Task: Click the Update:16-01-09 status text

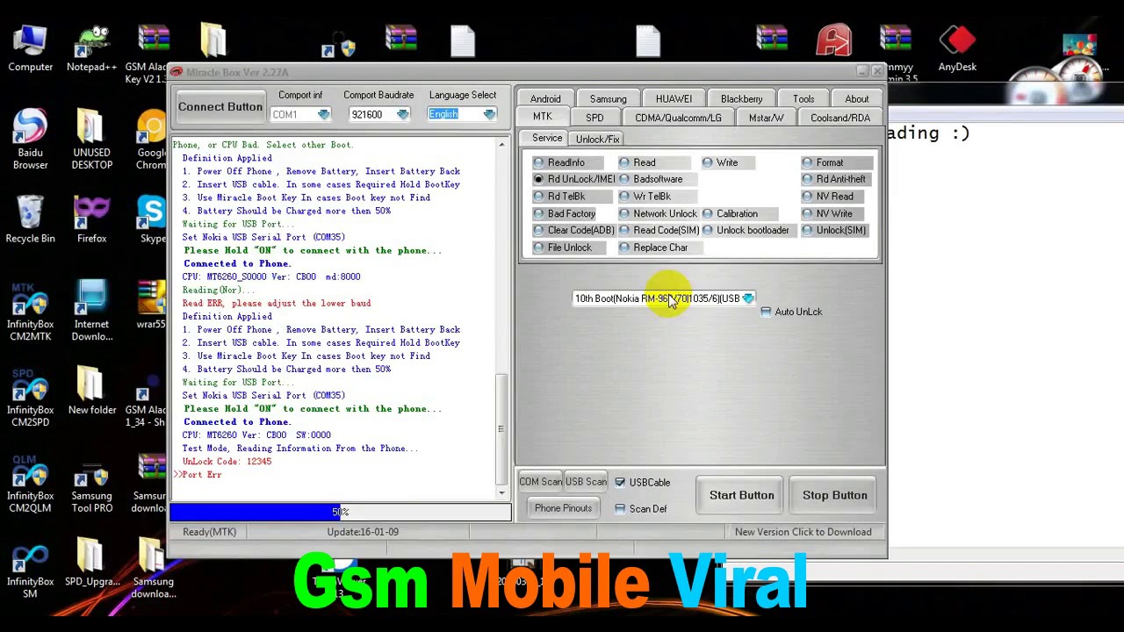Action: pos(363,532)
